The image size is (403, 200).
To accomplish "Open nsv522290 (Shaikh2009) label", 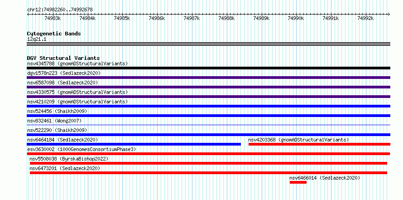I will click(x=57, y=130).
